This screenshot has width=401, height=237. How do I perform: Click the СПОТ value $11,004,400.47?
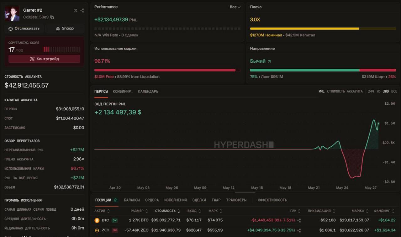tap(70, 118)
